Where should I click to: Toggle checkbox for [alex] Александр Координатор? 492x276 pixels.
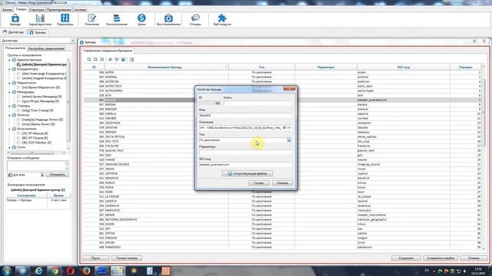point(18,74)
